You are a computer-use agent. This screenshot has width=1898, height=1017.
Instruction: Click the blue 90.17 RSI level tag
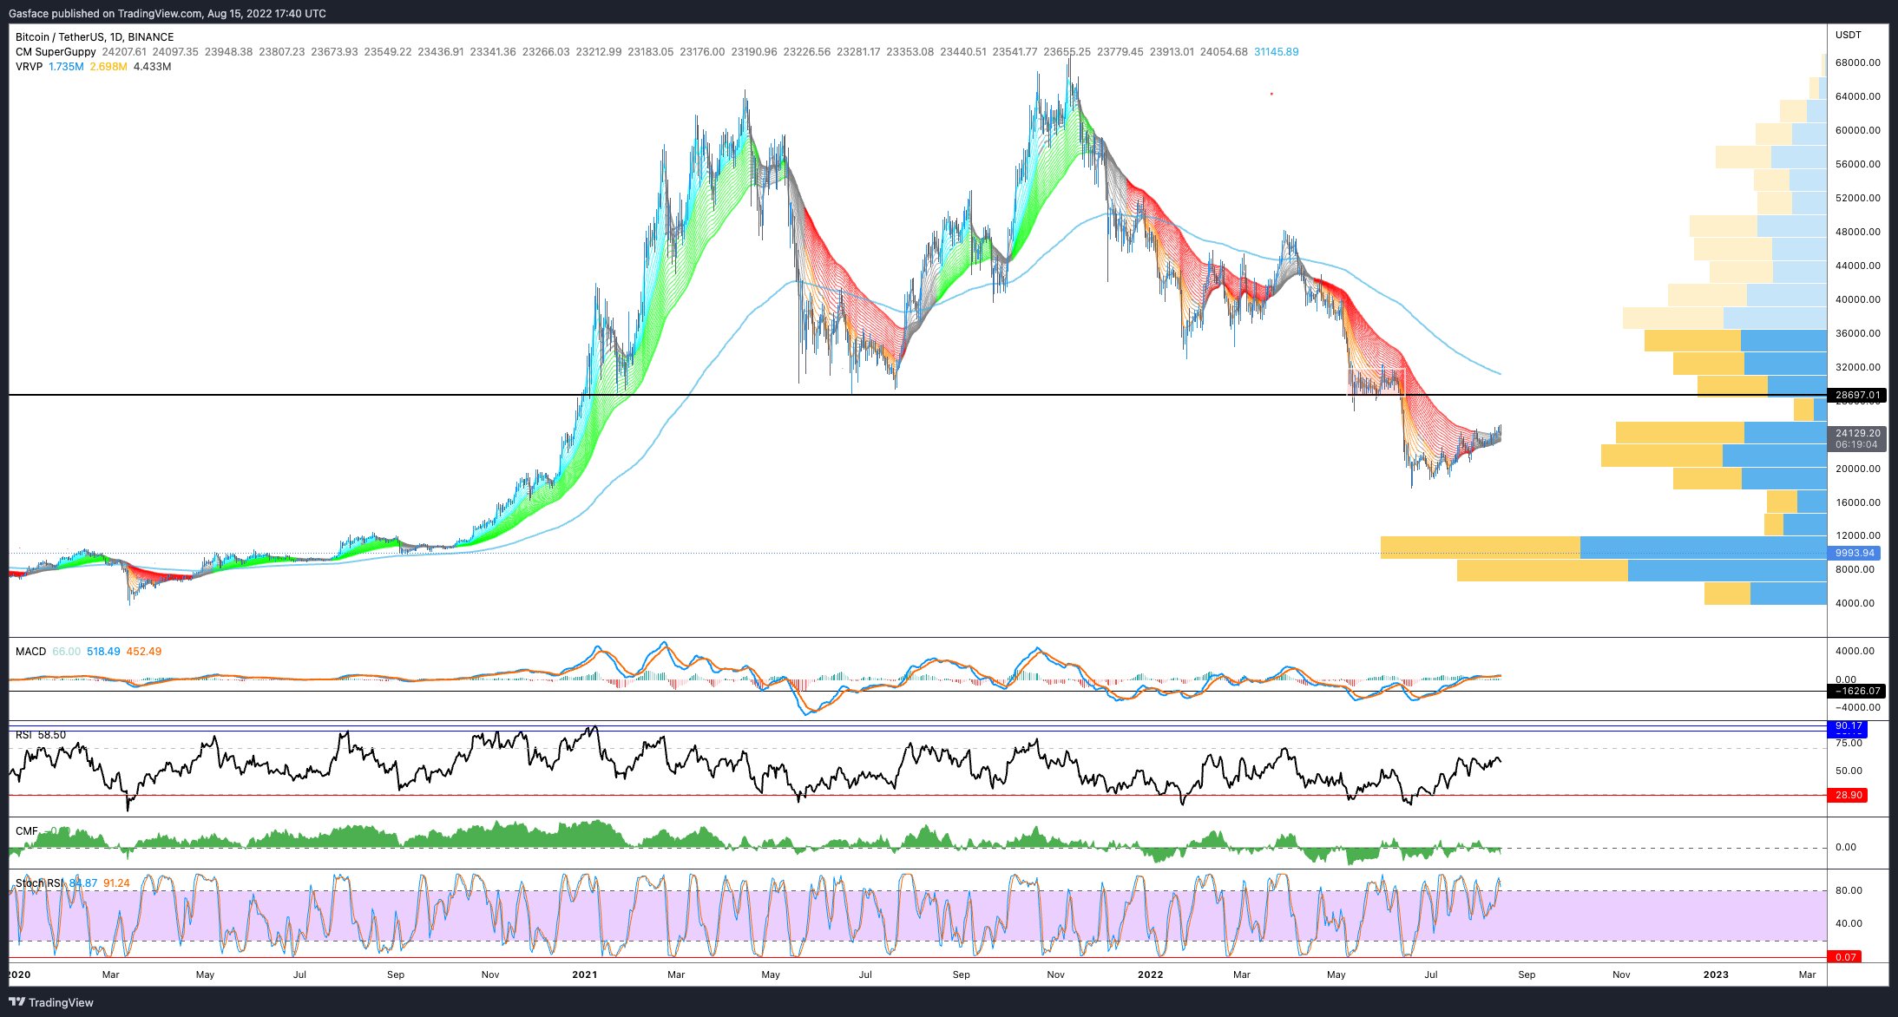point(1849,726)
